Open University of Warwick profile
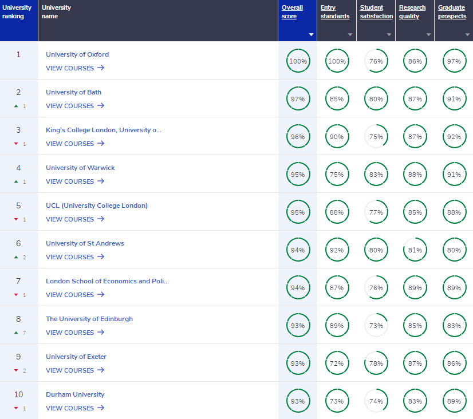473x419 pixels. coord(80,168)
